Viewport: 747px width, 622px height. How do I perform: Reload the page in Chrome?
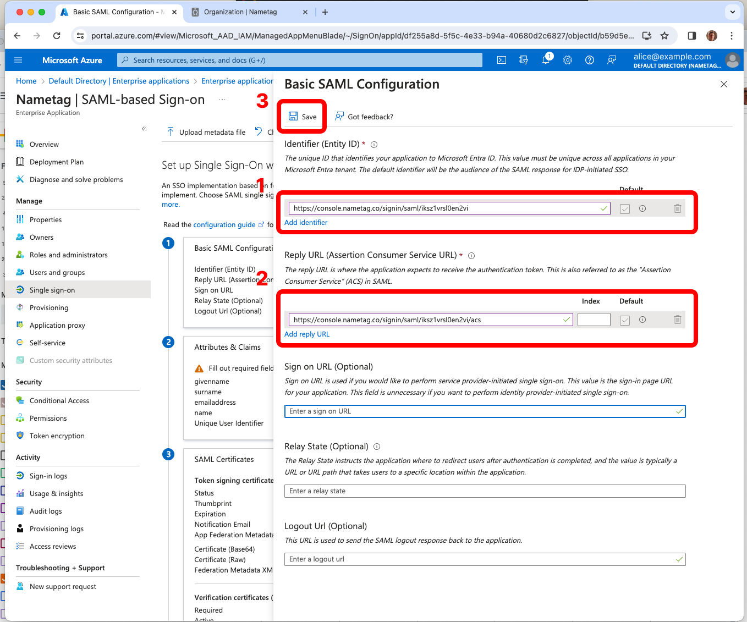(x=57, y=36)
